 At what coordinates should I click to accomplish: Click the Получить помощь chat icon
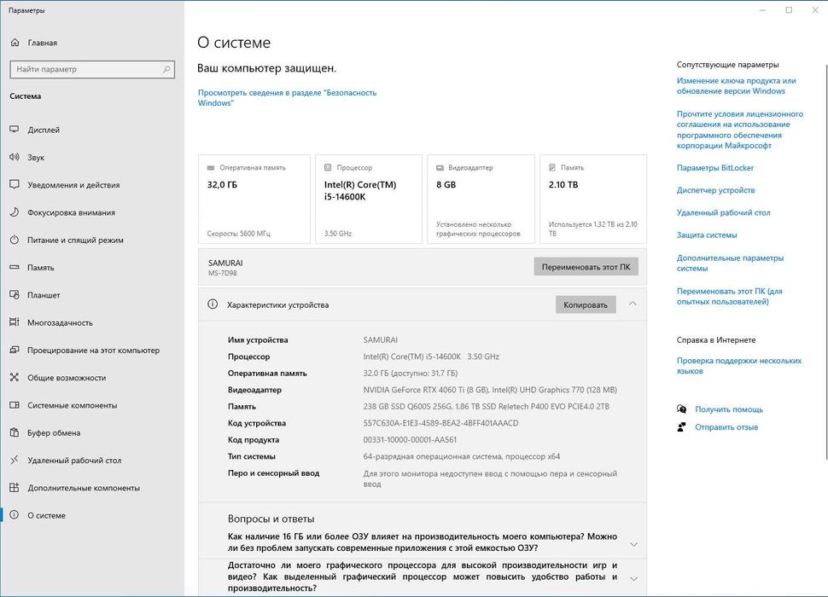[682, 409]
